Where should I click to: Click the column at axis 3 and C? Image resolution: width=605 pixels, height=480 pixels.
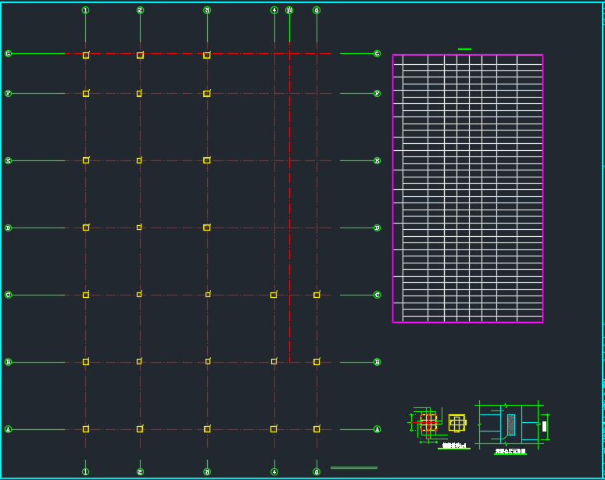click(x=208, y=295)
